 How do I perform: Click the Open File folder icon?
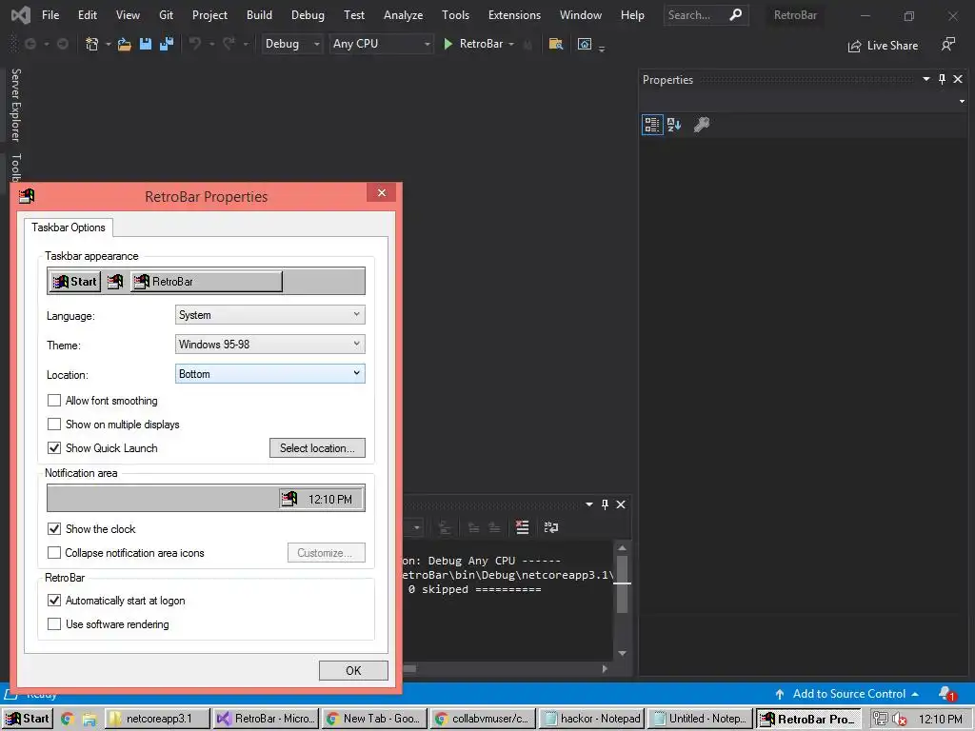pos(125,44)
